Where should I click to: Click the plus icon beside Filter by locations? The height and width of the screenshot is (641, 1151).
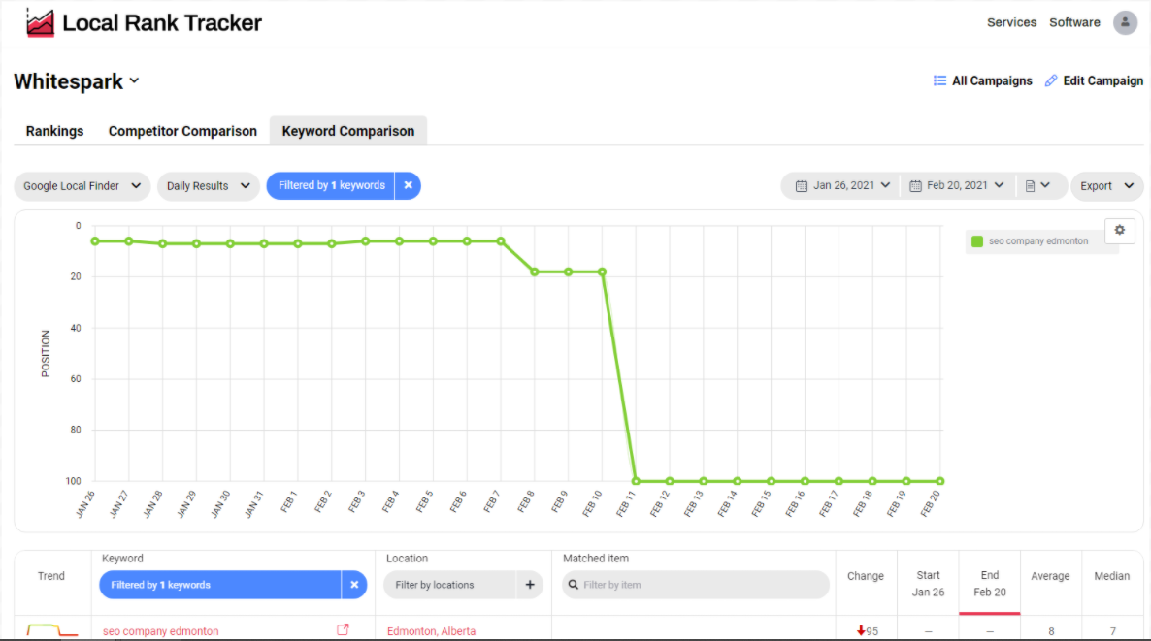tap(530, 585)
